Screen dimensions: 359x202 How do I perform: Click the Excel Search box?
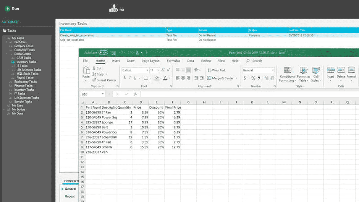(254, 61)
